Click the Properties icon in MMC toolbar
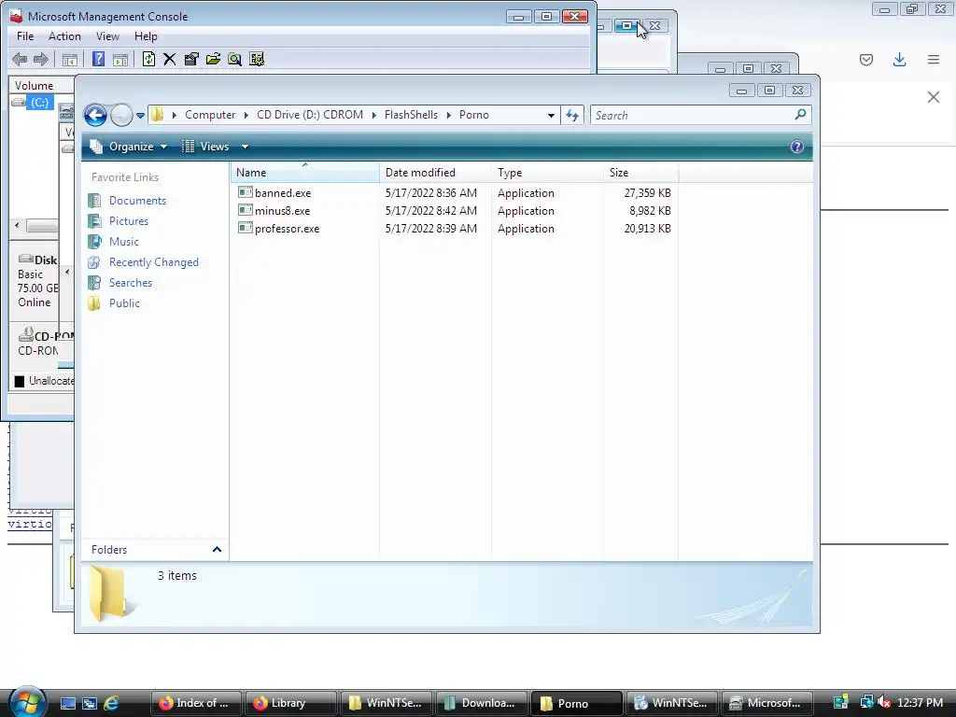 191,59
